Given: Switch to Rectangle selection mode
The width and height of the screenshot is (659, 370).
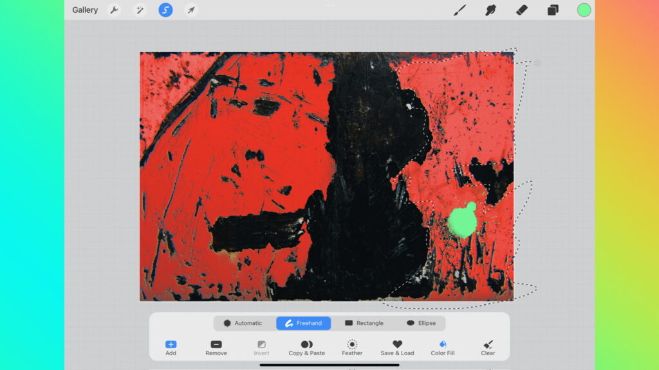Looking at the screenshot, I should (364, 323).
